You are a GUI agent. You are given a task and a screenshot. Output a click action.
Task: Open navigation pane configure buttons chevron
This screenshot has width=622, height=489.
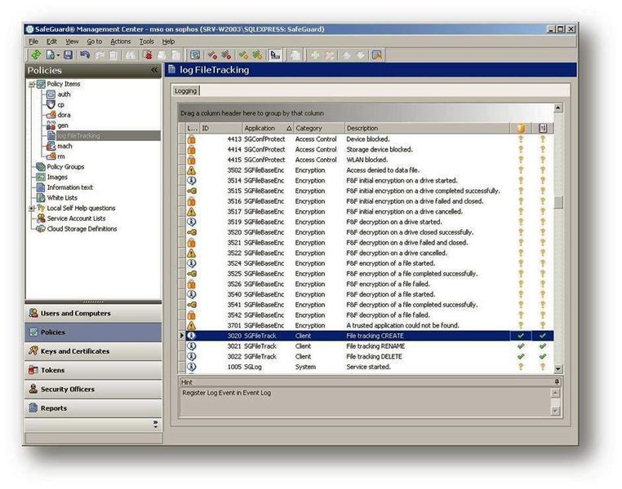[x=155, y=424]
